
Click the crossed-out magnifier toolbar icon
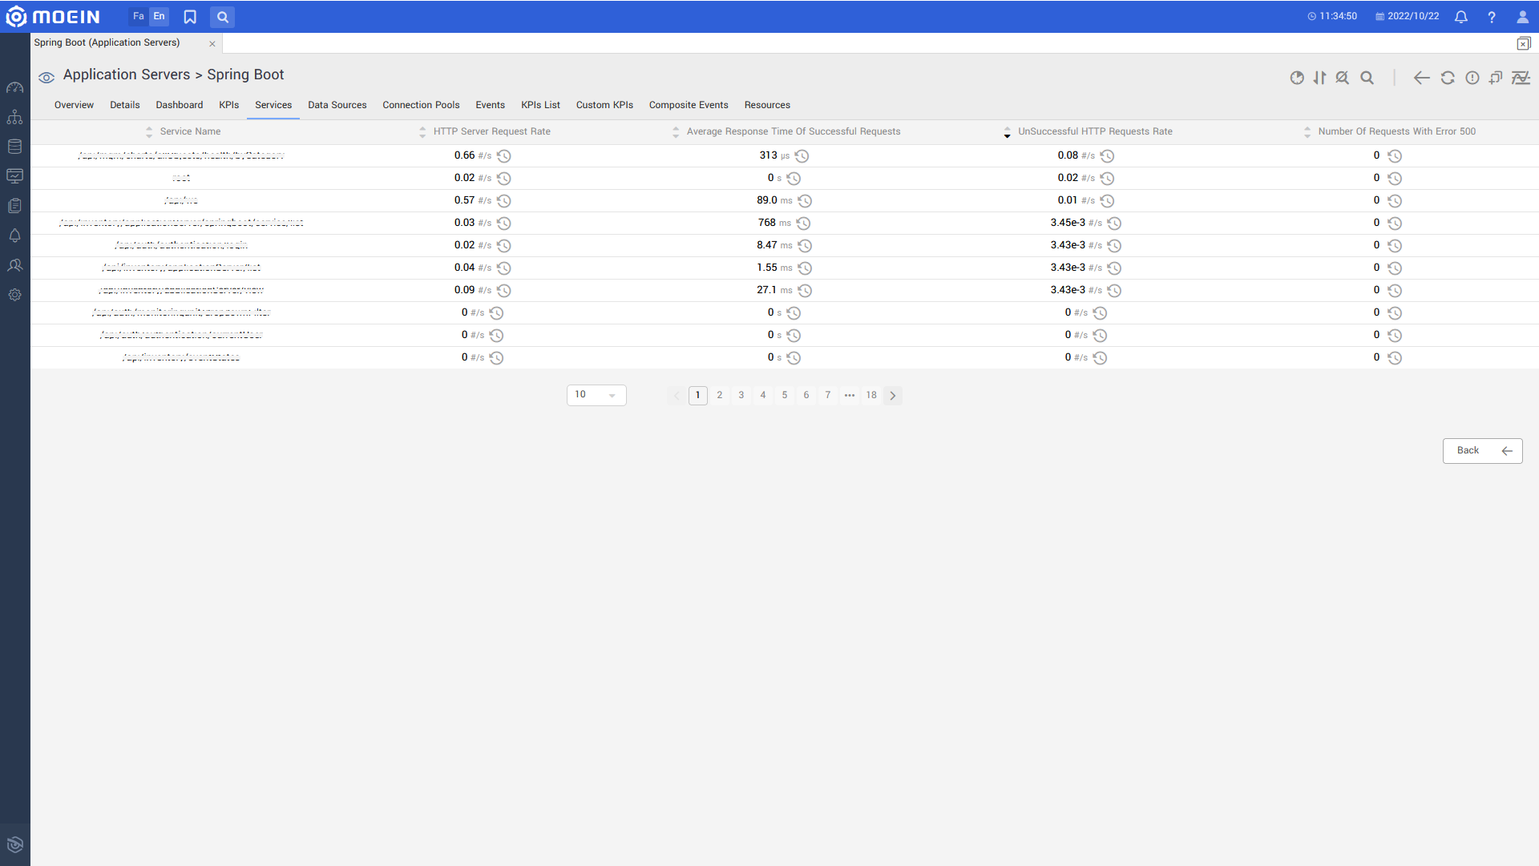1343,78
